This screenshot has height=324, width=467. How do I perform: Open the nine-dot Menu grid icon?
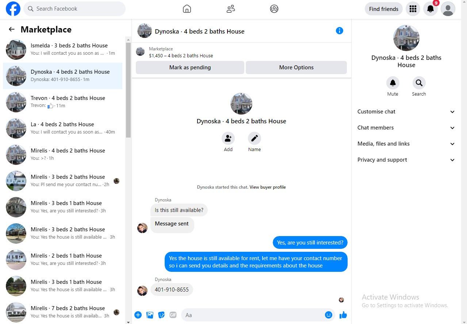(413, 9)
